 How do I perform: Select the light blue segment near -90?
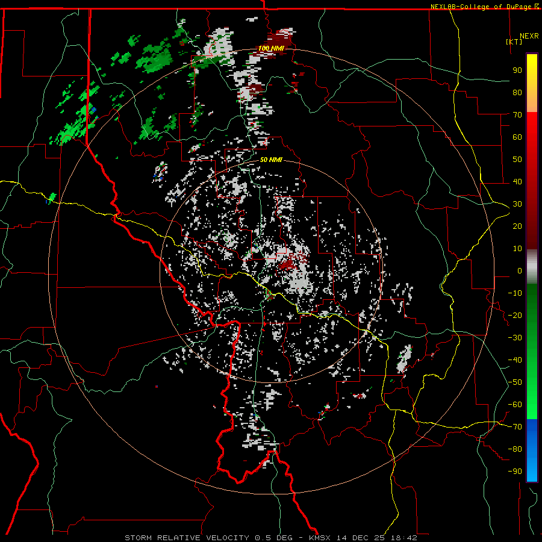click(532, 470)
